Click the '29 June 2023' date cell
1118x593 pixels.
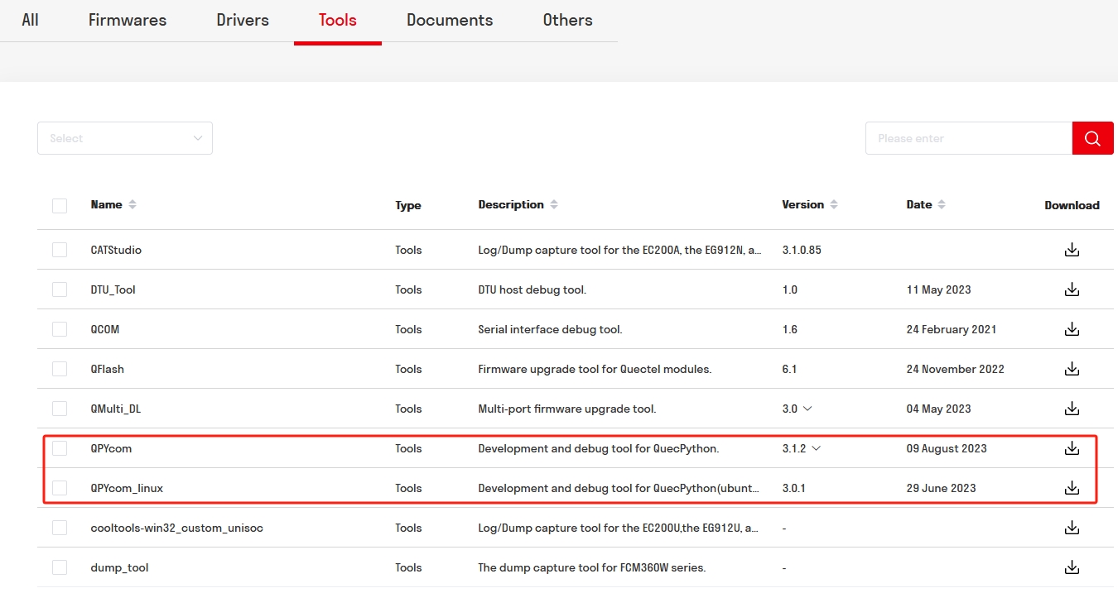pyautogui.click(x=942, y=488)
